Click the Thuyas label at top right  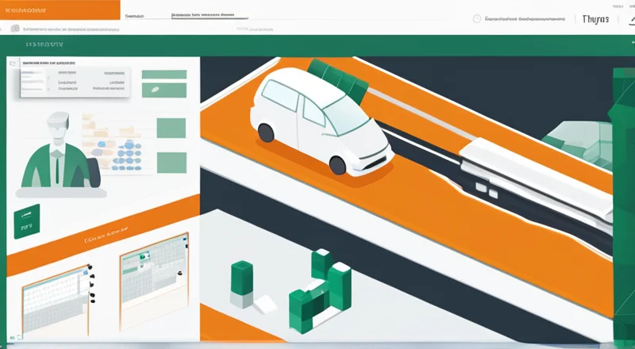(595, 19)
